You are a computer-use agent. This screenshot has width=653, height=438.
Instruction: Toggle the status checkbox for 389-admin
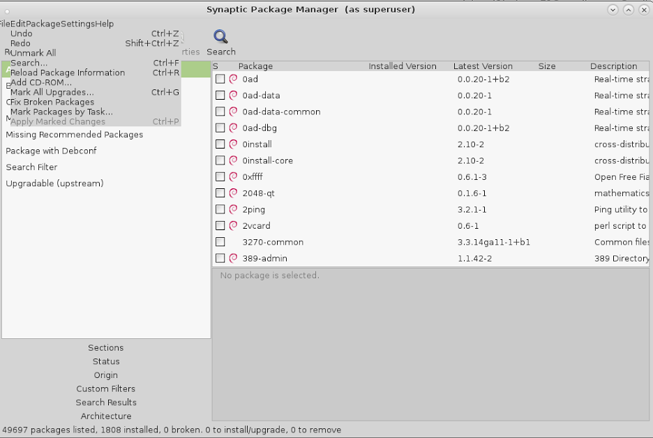pyautogui.click(x=220, y=258)
